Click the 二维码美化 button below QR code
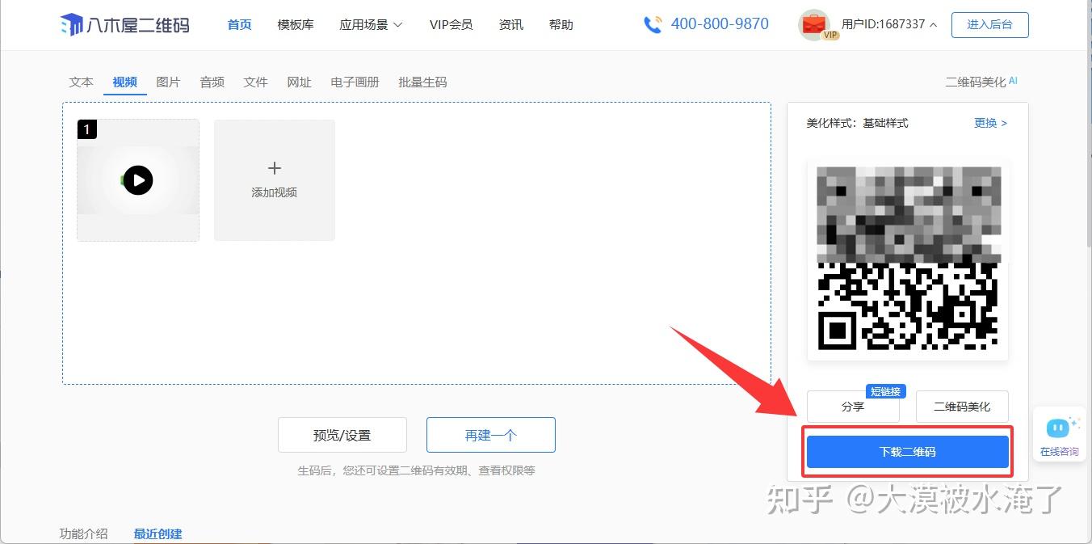The image size is (1092, 544). pyautogui.click(x=962, y=407)
